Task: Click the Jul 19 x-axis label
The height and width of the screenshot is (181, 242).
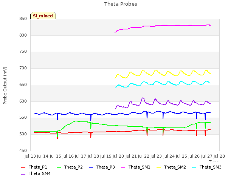Action: (106, 156)
